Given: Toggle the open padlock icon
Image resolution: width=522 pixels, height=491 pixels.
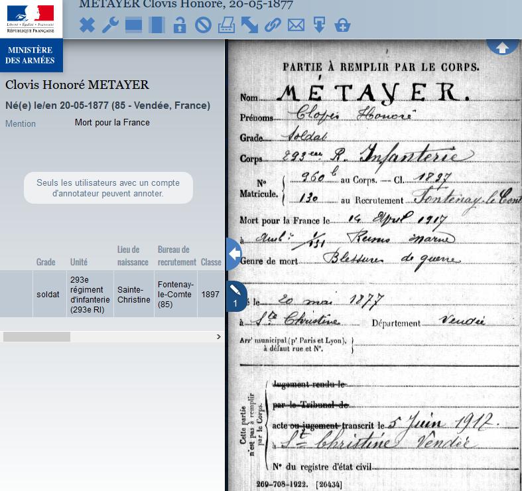Looking at the screenshot, I should pyautogui.click(x=180, y=25).
